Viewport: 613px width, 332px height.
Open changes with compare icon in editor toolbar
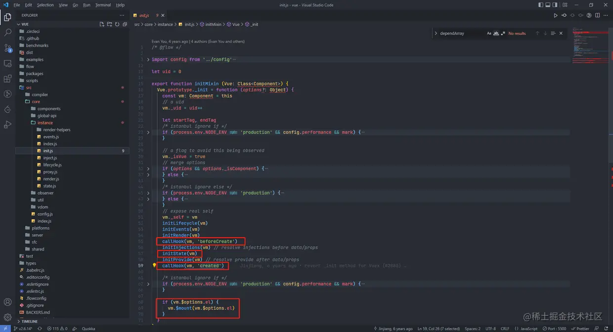[564, 15]
